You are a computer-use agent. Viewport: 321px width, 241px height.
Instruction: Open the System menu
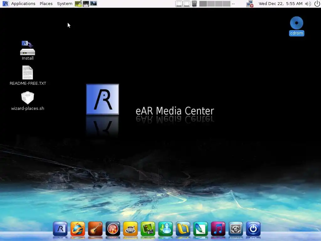(65, 3)
